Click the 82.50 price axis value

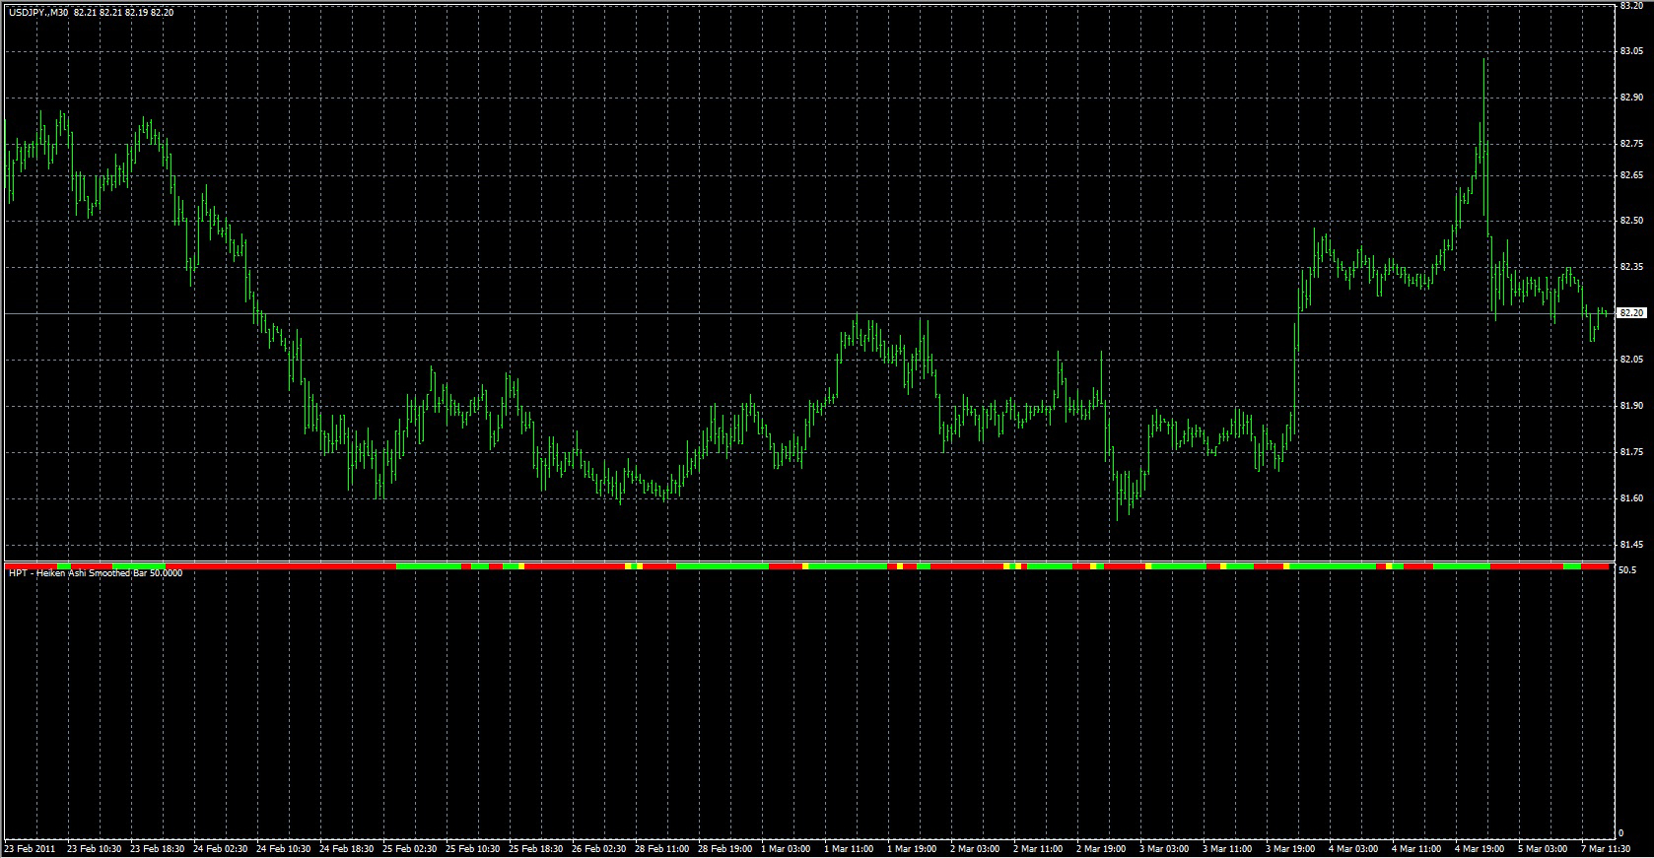1631,221
